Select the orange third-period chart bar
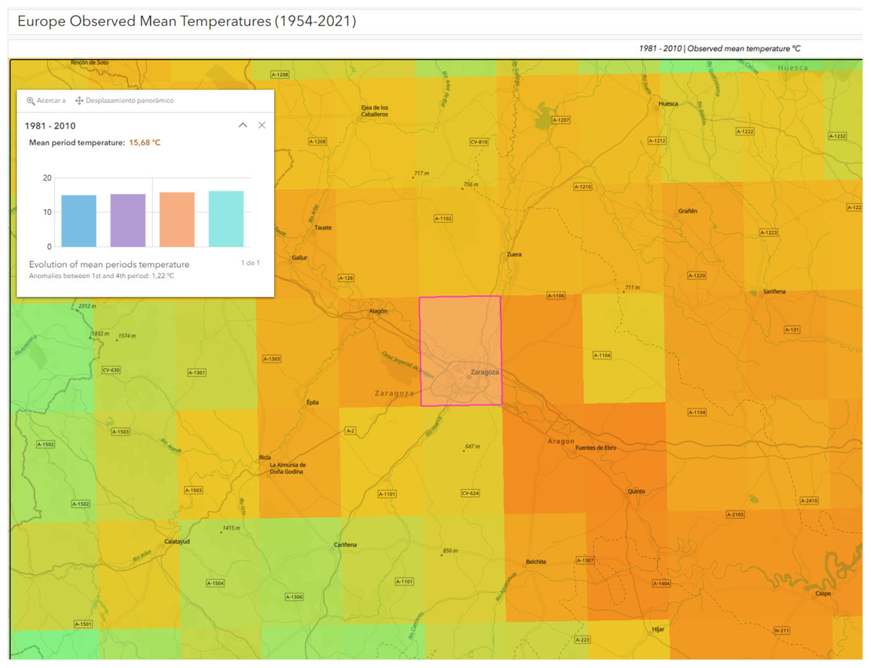This screenshot has height=668, width=871. [x=177, y=219]
